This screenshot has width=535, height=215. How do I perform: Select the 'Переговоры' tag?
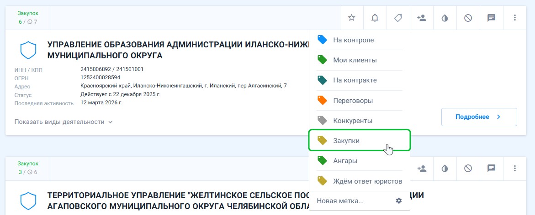coord(360,101)
